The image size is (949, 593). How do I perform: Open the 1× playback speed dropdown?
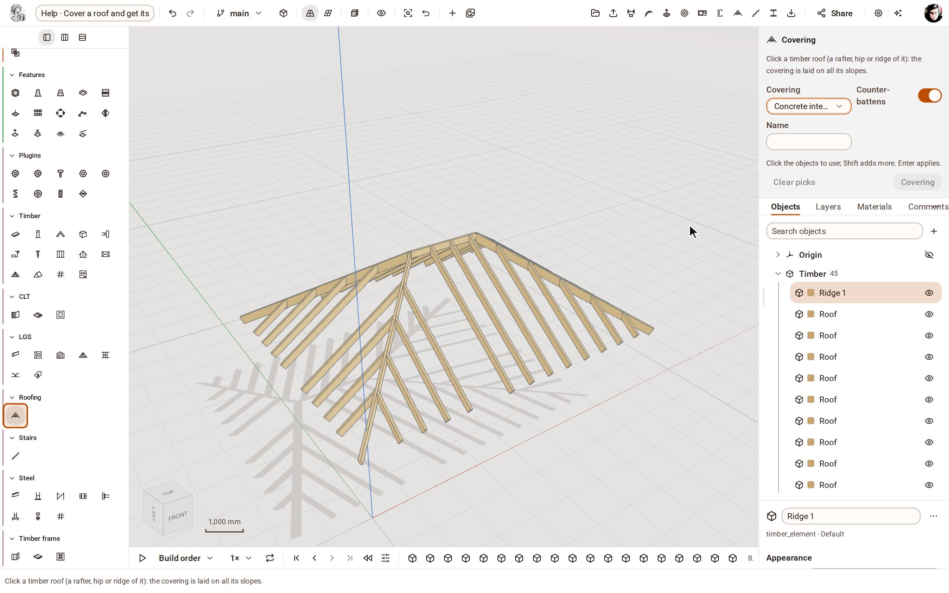(241, 558)
